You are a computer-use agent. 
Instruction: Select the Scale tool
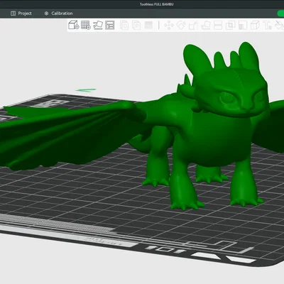193,26
